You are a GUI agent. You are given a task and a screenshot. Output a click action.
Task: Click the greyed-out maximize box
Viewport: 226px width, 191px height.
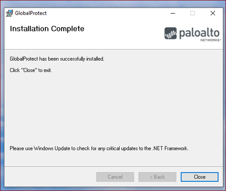[x=193, y=13]
